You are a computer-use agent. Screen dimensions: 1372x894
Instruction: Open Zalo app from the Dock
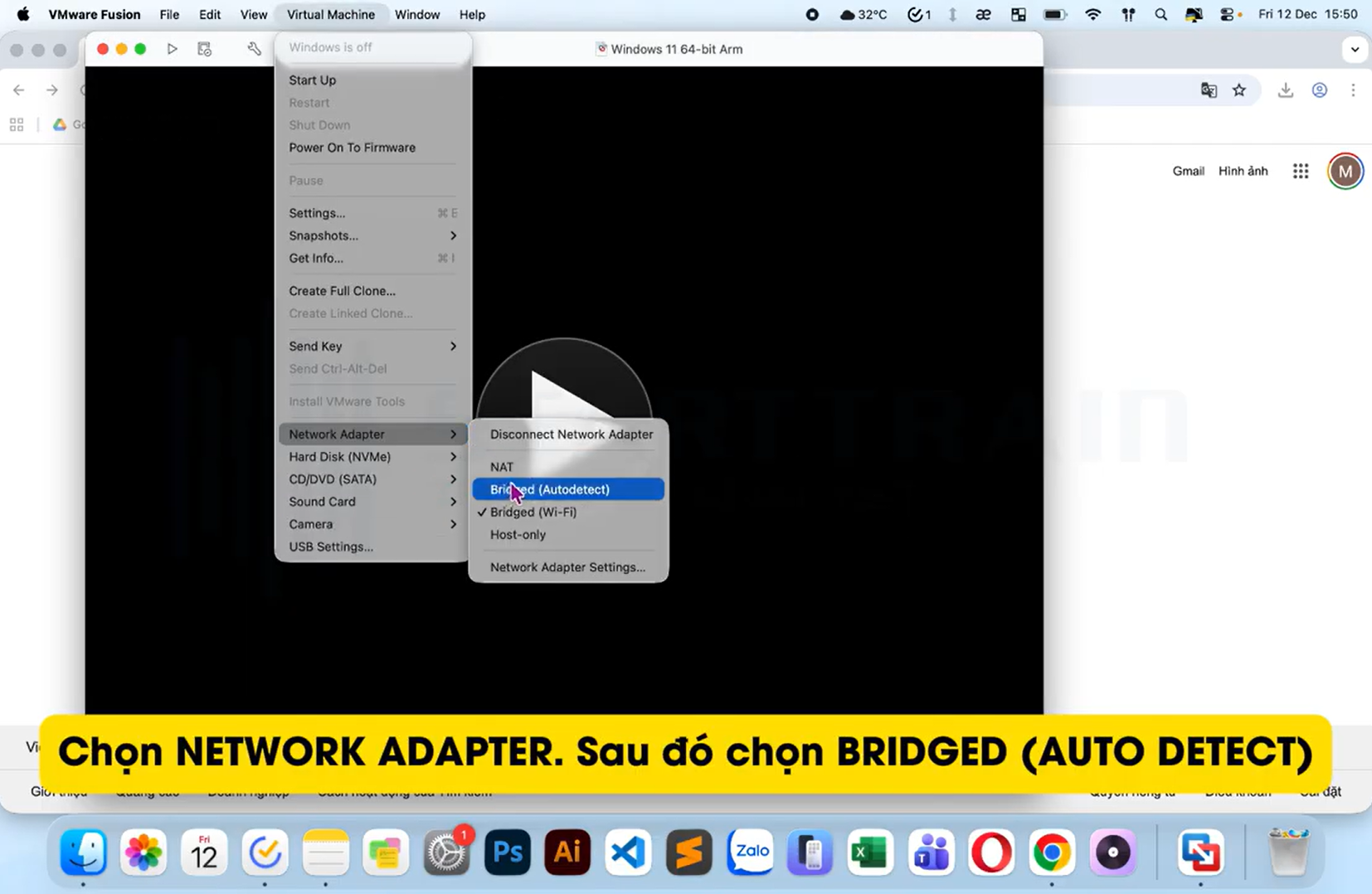[x=750, y=853]
